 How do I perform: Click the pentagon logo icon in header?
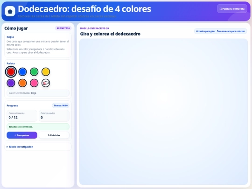[x=10, y=11]
